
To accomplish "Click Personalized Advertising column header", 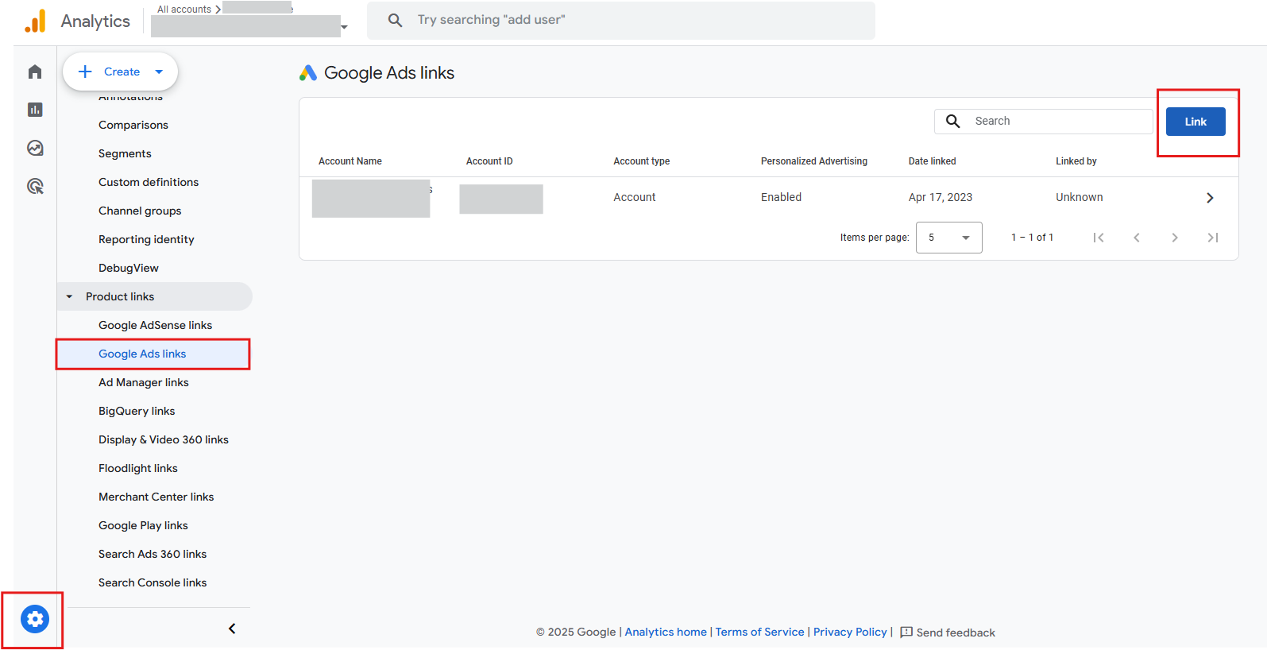I will pyautogui.click(x=814, y=161).
